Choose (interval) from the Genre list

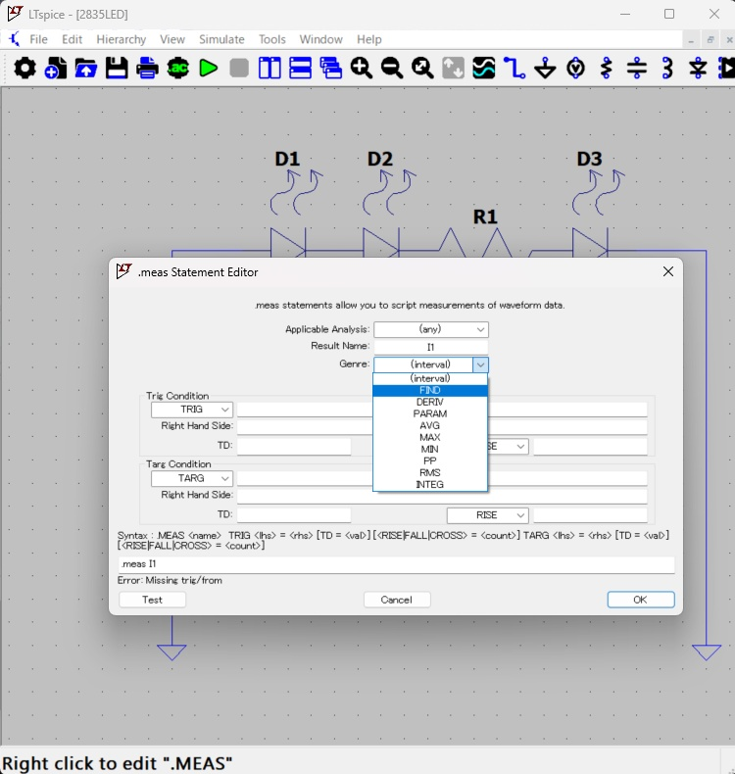pos(430,378)
